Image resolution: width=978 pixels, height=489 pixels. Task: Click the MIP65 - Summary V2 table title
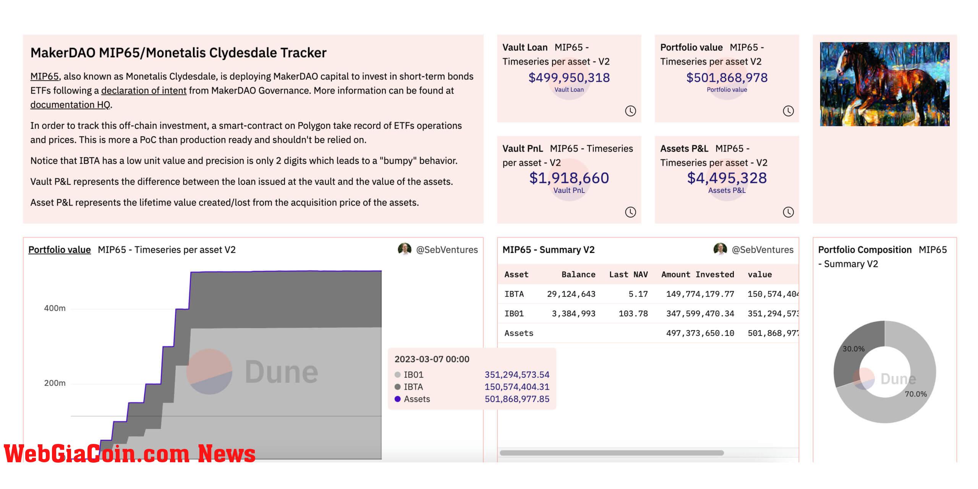click(x=548, y=250)
